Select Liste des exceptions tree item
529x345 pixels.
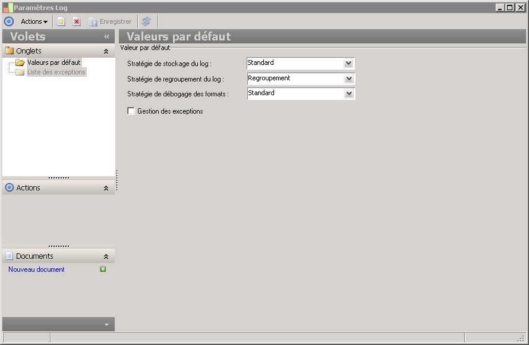click(x=56, y=72)
